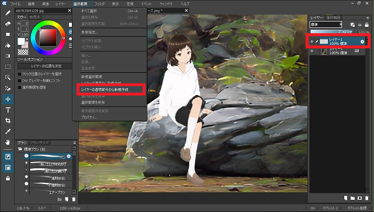The image size is (374, 212).
Task: Select the エアーブラシ brush row
Action: click(48, 192)
